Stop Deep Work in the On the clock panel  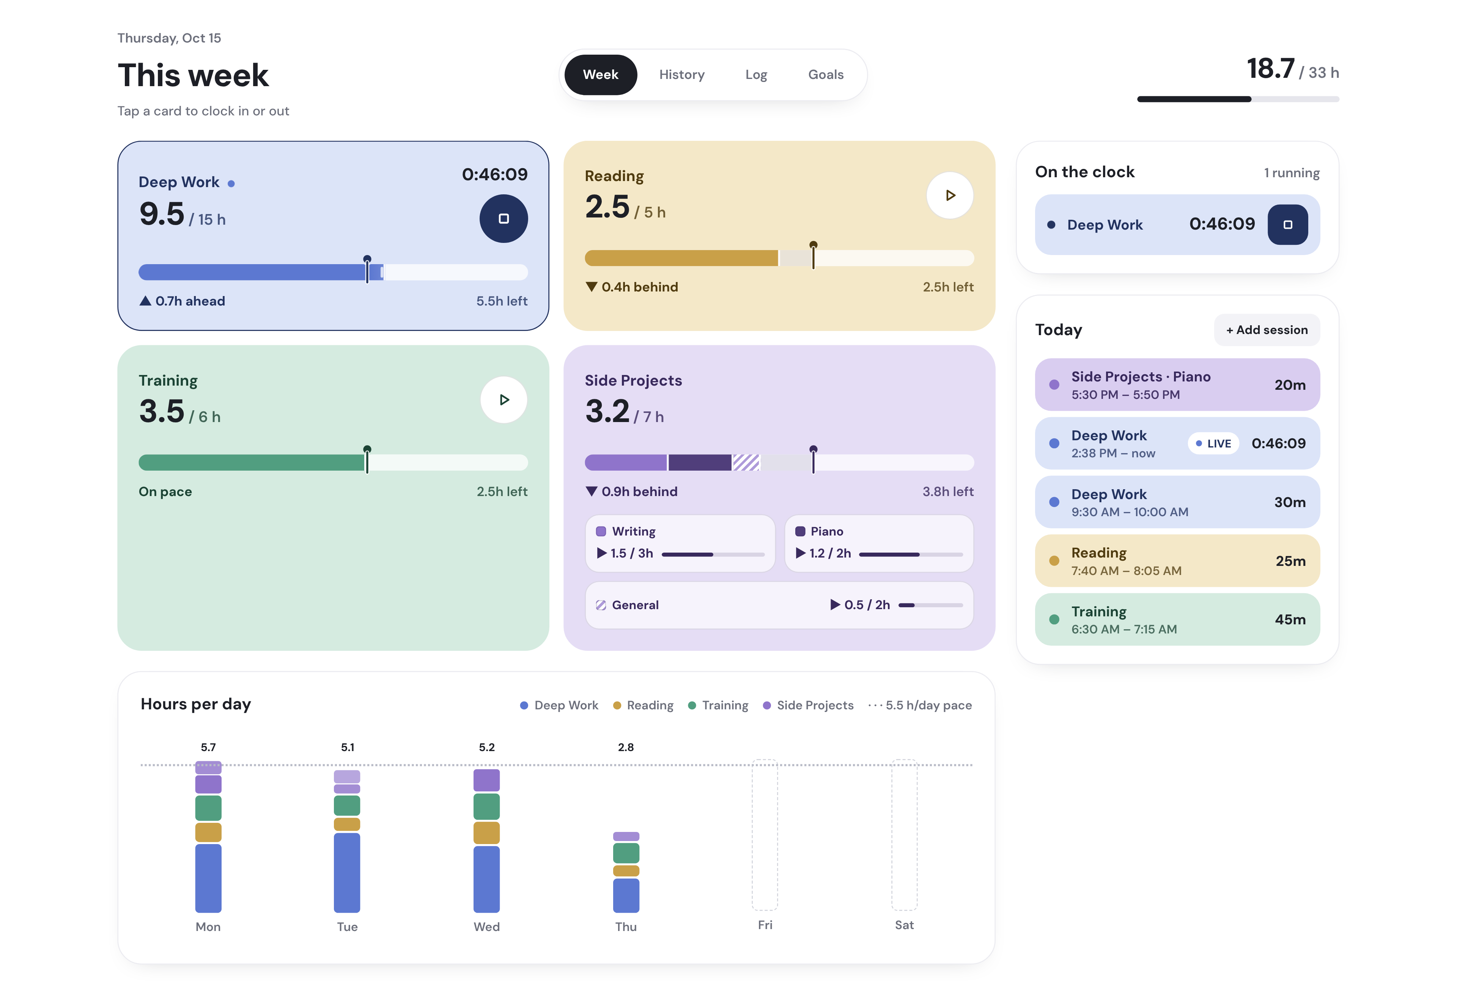1288,225
